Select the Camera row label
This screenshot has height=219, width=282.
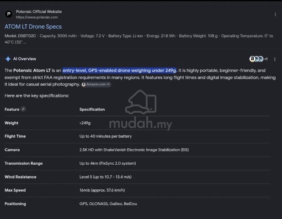click(x=12, y=150)
